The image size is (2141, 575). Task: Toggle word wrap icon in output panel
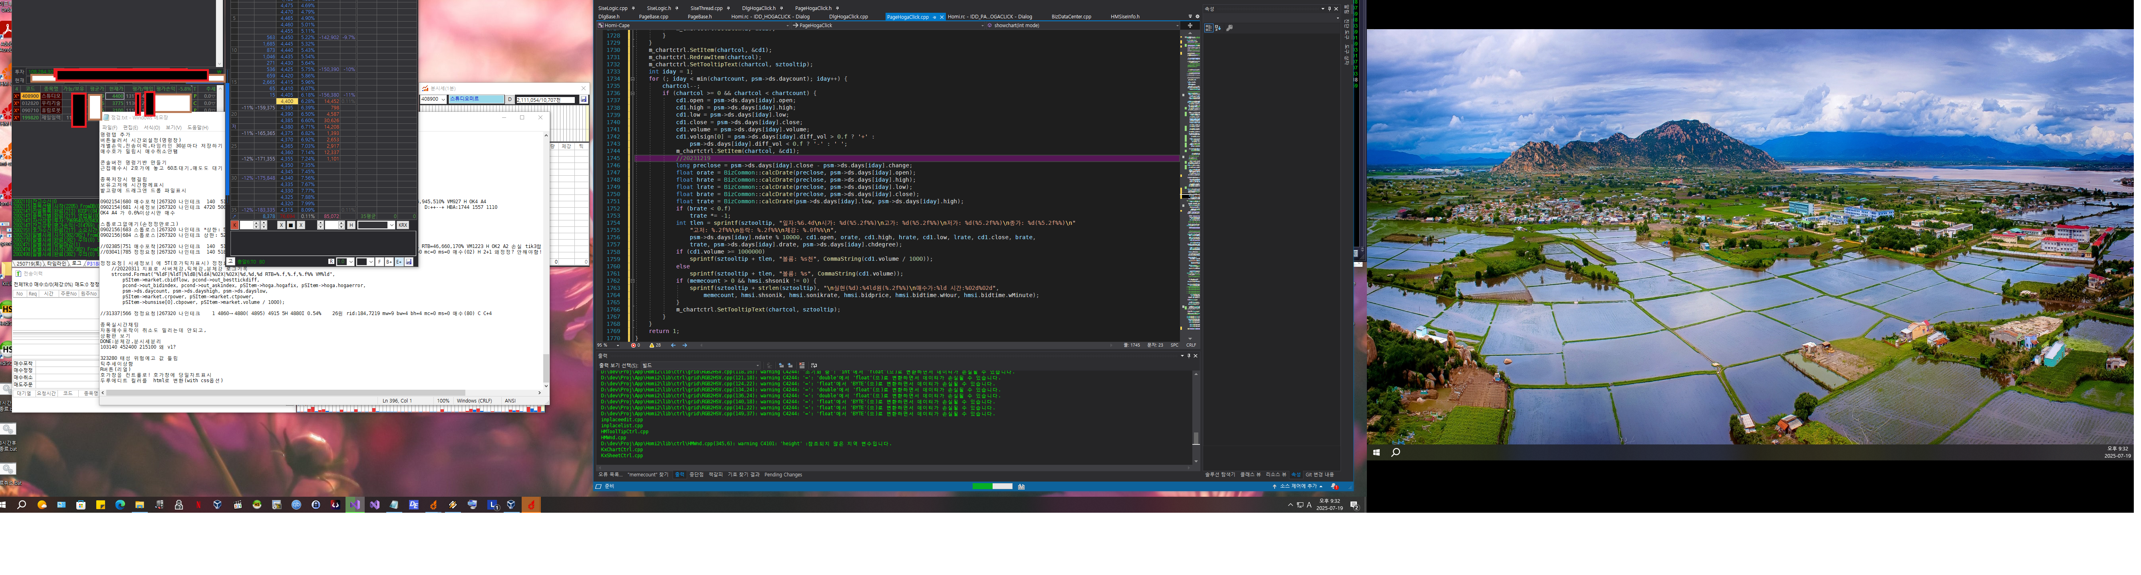814,366
